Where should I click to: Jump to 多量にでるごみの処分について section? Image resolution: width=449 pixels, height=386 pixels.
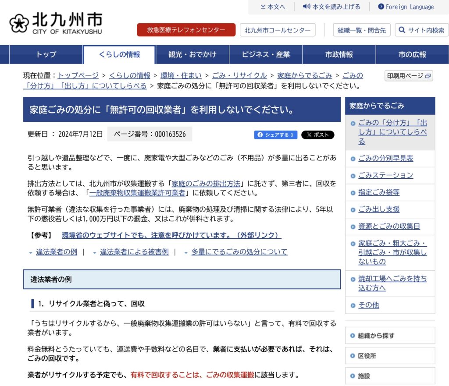[239, 252]
